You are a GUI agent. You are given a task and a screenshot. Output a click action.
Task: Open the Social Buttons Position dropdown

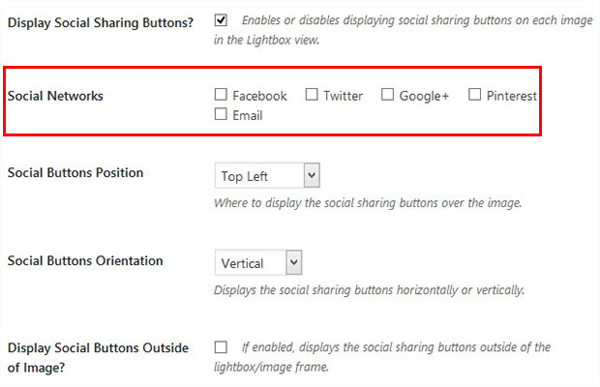(267, 175)
